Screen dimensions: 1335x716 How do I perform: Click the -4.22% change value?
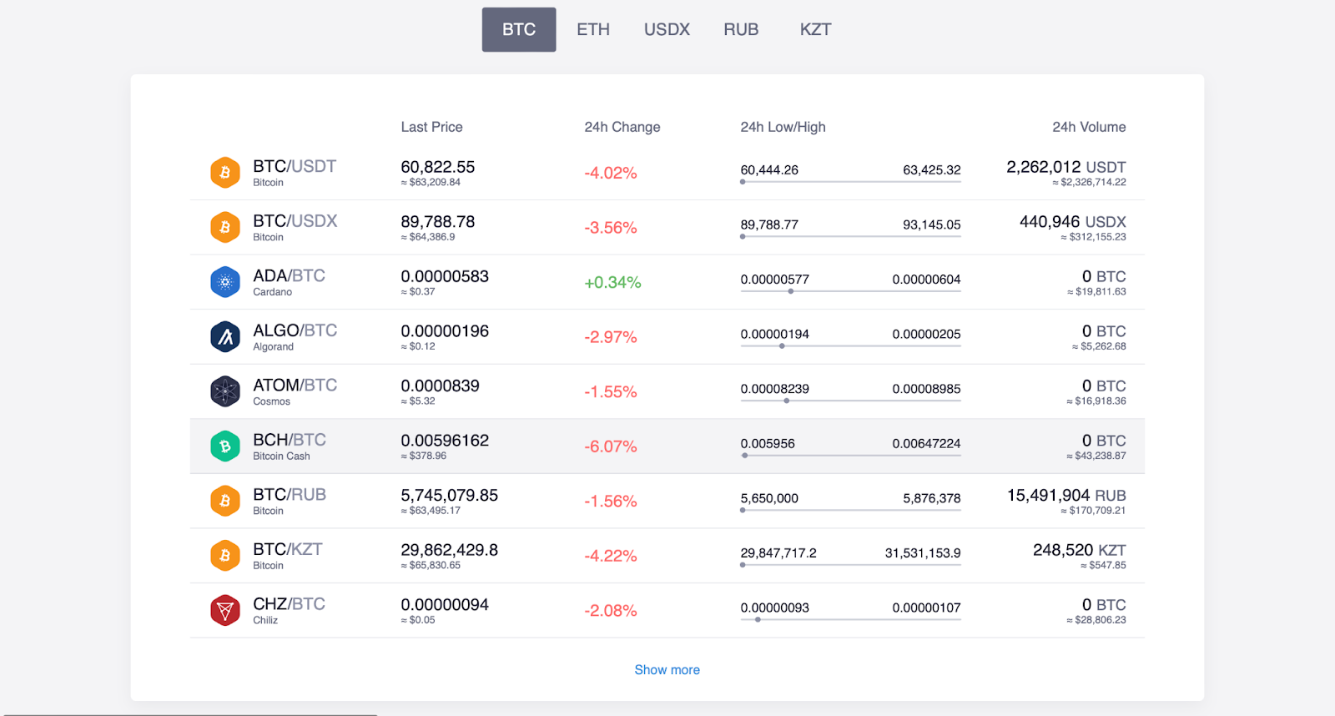tap(611, 556)
